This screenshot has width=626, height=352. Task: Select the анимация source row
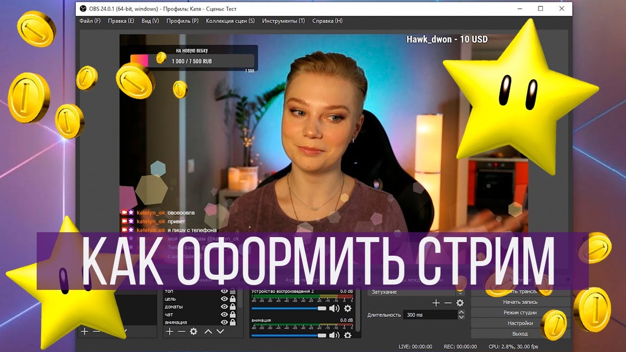point(201,322)
